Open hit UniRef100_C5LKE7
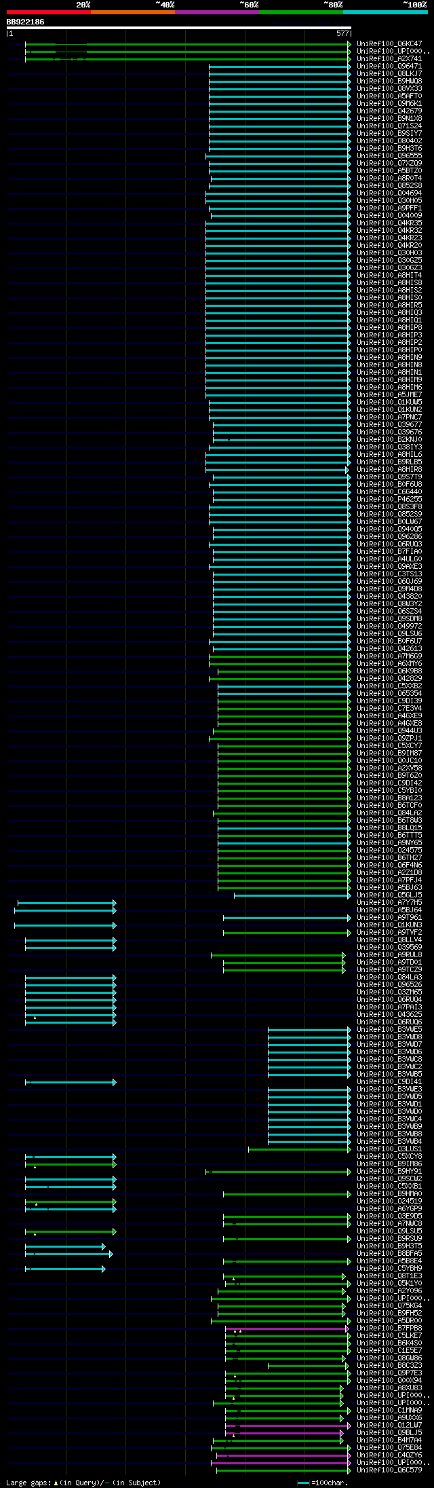 click(x=389, y=1336)
